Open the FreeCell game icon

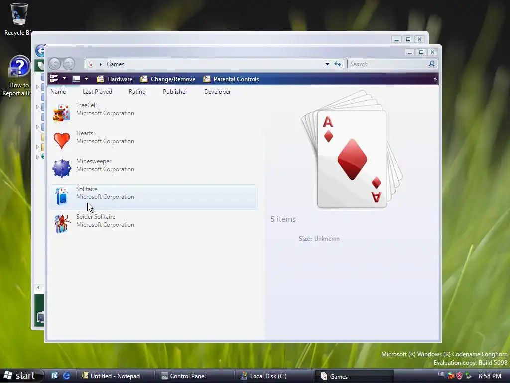61,112
